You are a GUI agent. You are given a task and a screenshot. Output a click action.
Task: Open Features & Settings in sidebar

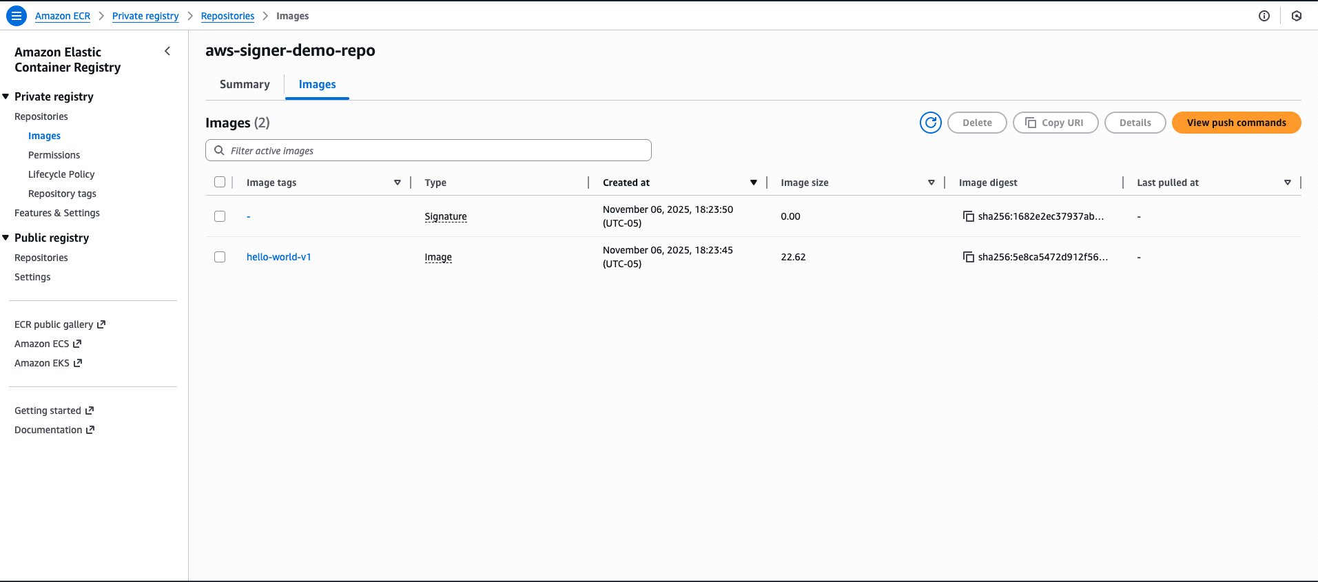click(57, 213)
